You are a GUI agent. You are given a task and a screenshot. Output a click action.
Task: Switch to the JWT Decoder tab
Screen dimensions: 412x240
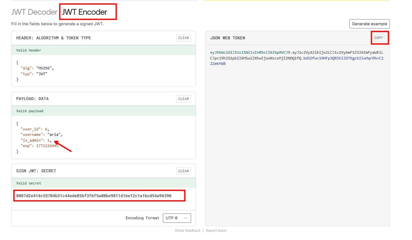point(34,12)
